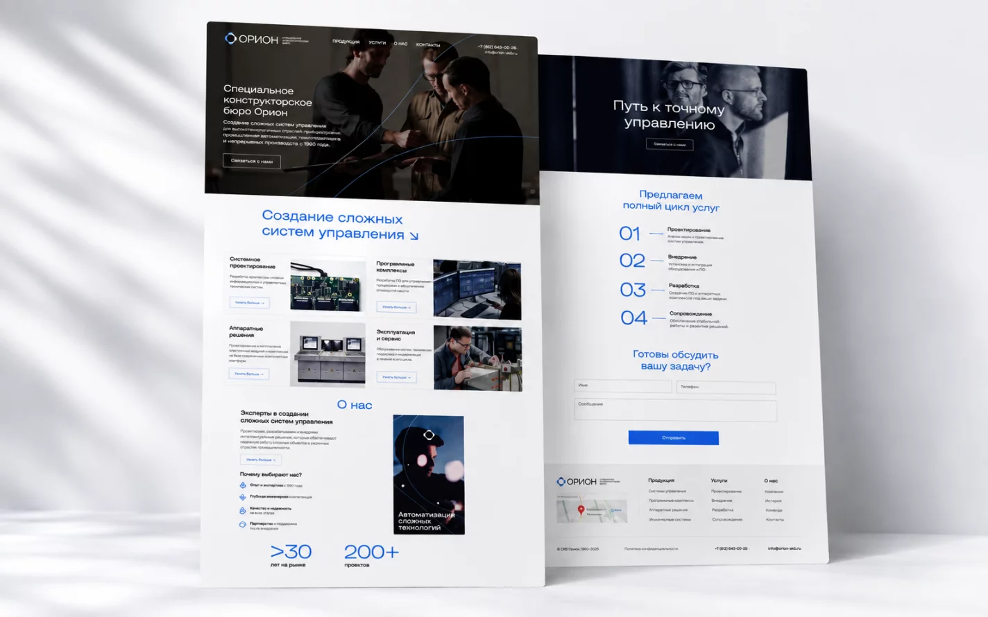988x617 pixels.
Task: Click 'Узнать больше' under 'Программные комплексы'
Action: [396, 306]
